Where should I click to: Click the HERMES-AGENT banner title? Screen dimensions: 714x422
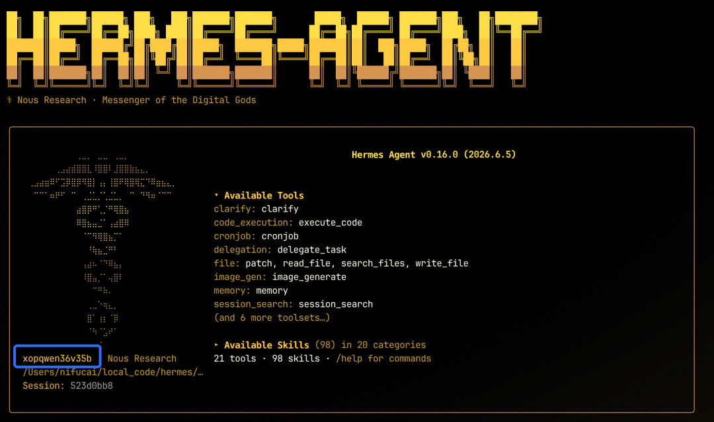[x=273, y=48]
